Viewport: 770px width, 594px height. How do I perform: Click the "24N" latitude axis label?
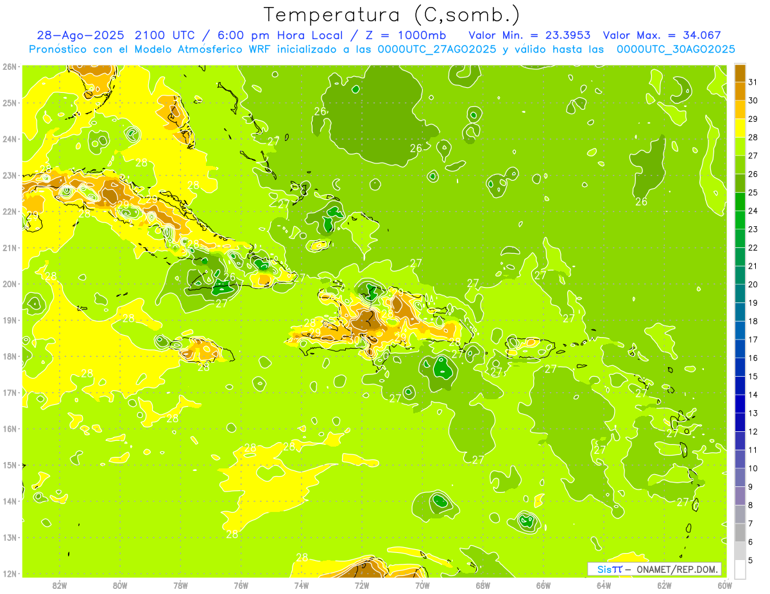[x=10, y=139]
